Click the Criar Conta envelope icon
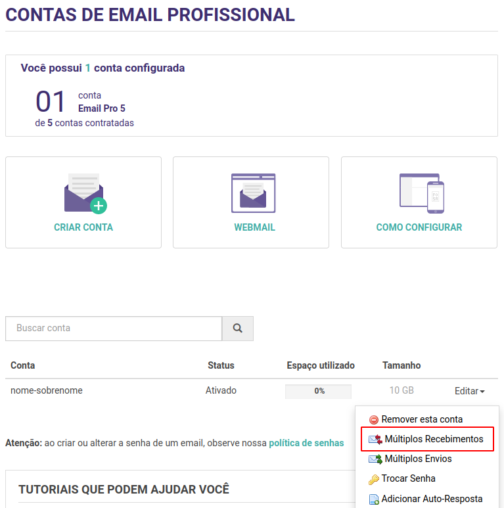The height and width of the screenshot is (508, 504). (x=85, y=193)
